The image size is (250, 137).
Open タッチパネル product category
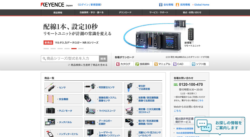[x=64, y=122]
